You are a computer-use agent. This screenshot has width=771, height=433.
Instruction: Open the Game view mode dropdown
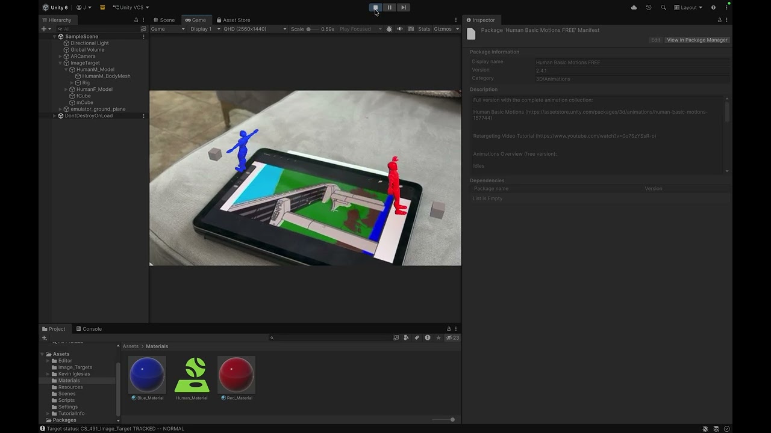(x=168, y=29)
